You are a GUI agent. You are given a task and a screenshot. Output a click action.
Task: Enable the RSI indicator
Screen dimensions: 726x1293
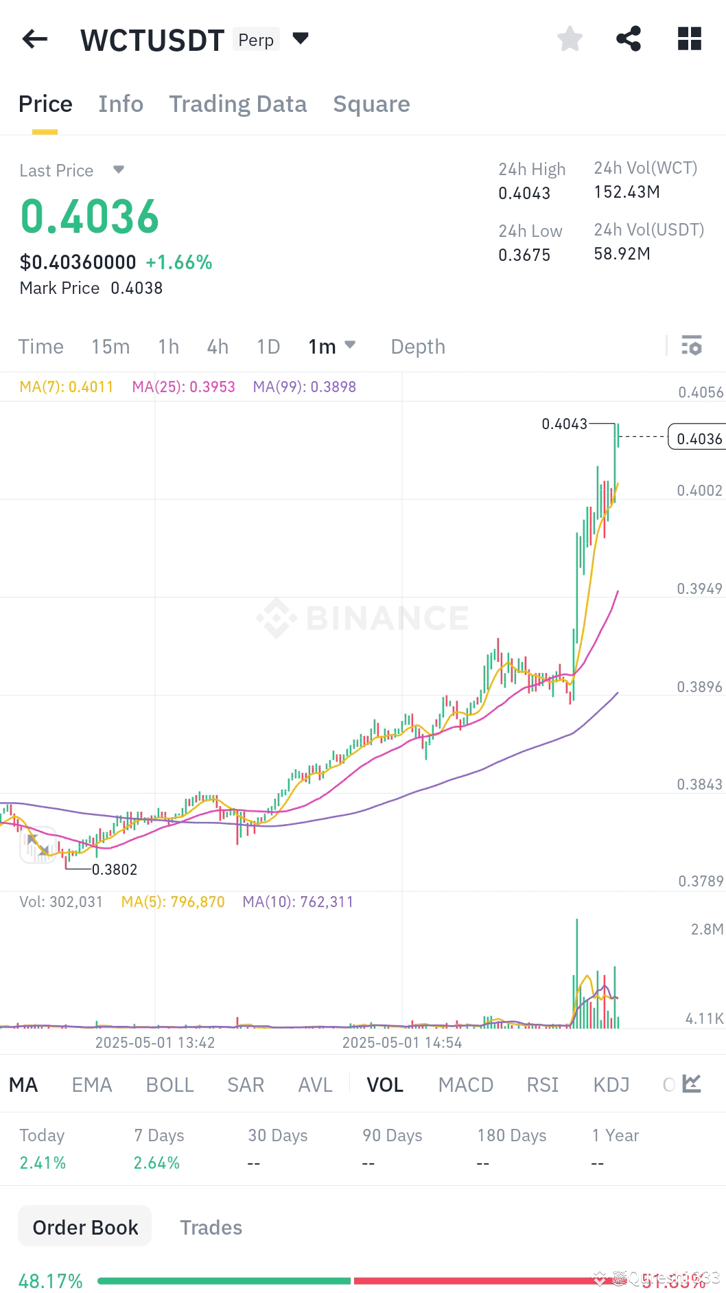click(542, 1084)
